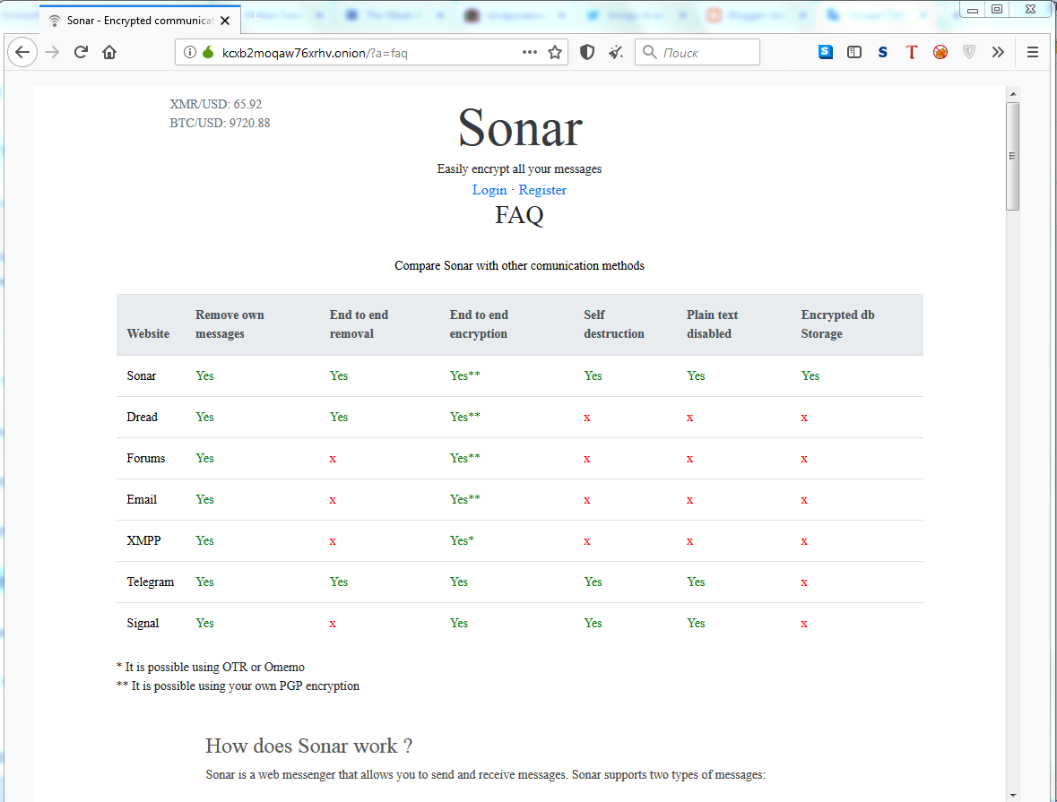Viewport: 1057px width, 802px height.
Task: Bookmark this page with the star icon
Action: click(555, 52)
